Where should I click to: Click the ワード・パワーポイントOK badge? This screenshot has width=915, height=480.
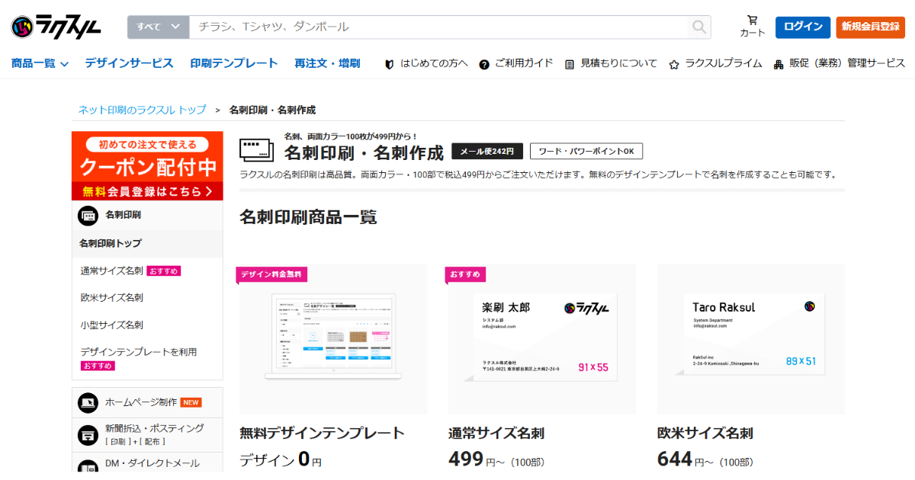click(586, 151)
